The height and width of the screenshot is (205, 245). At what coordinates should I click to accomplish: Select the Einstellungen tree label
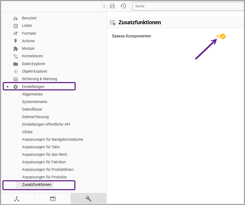(x=33, y=87)
